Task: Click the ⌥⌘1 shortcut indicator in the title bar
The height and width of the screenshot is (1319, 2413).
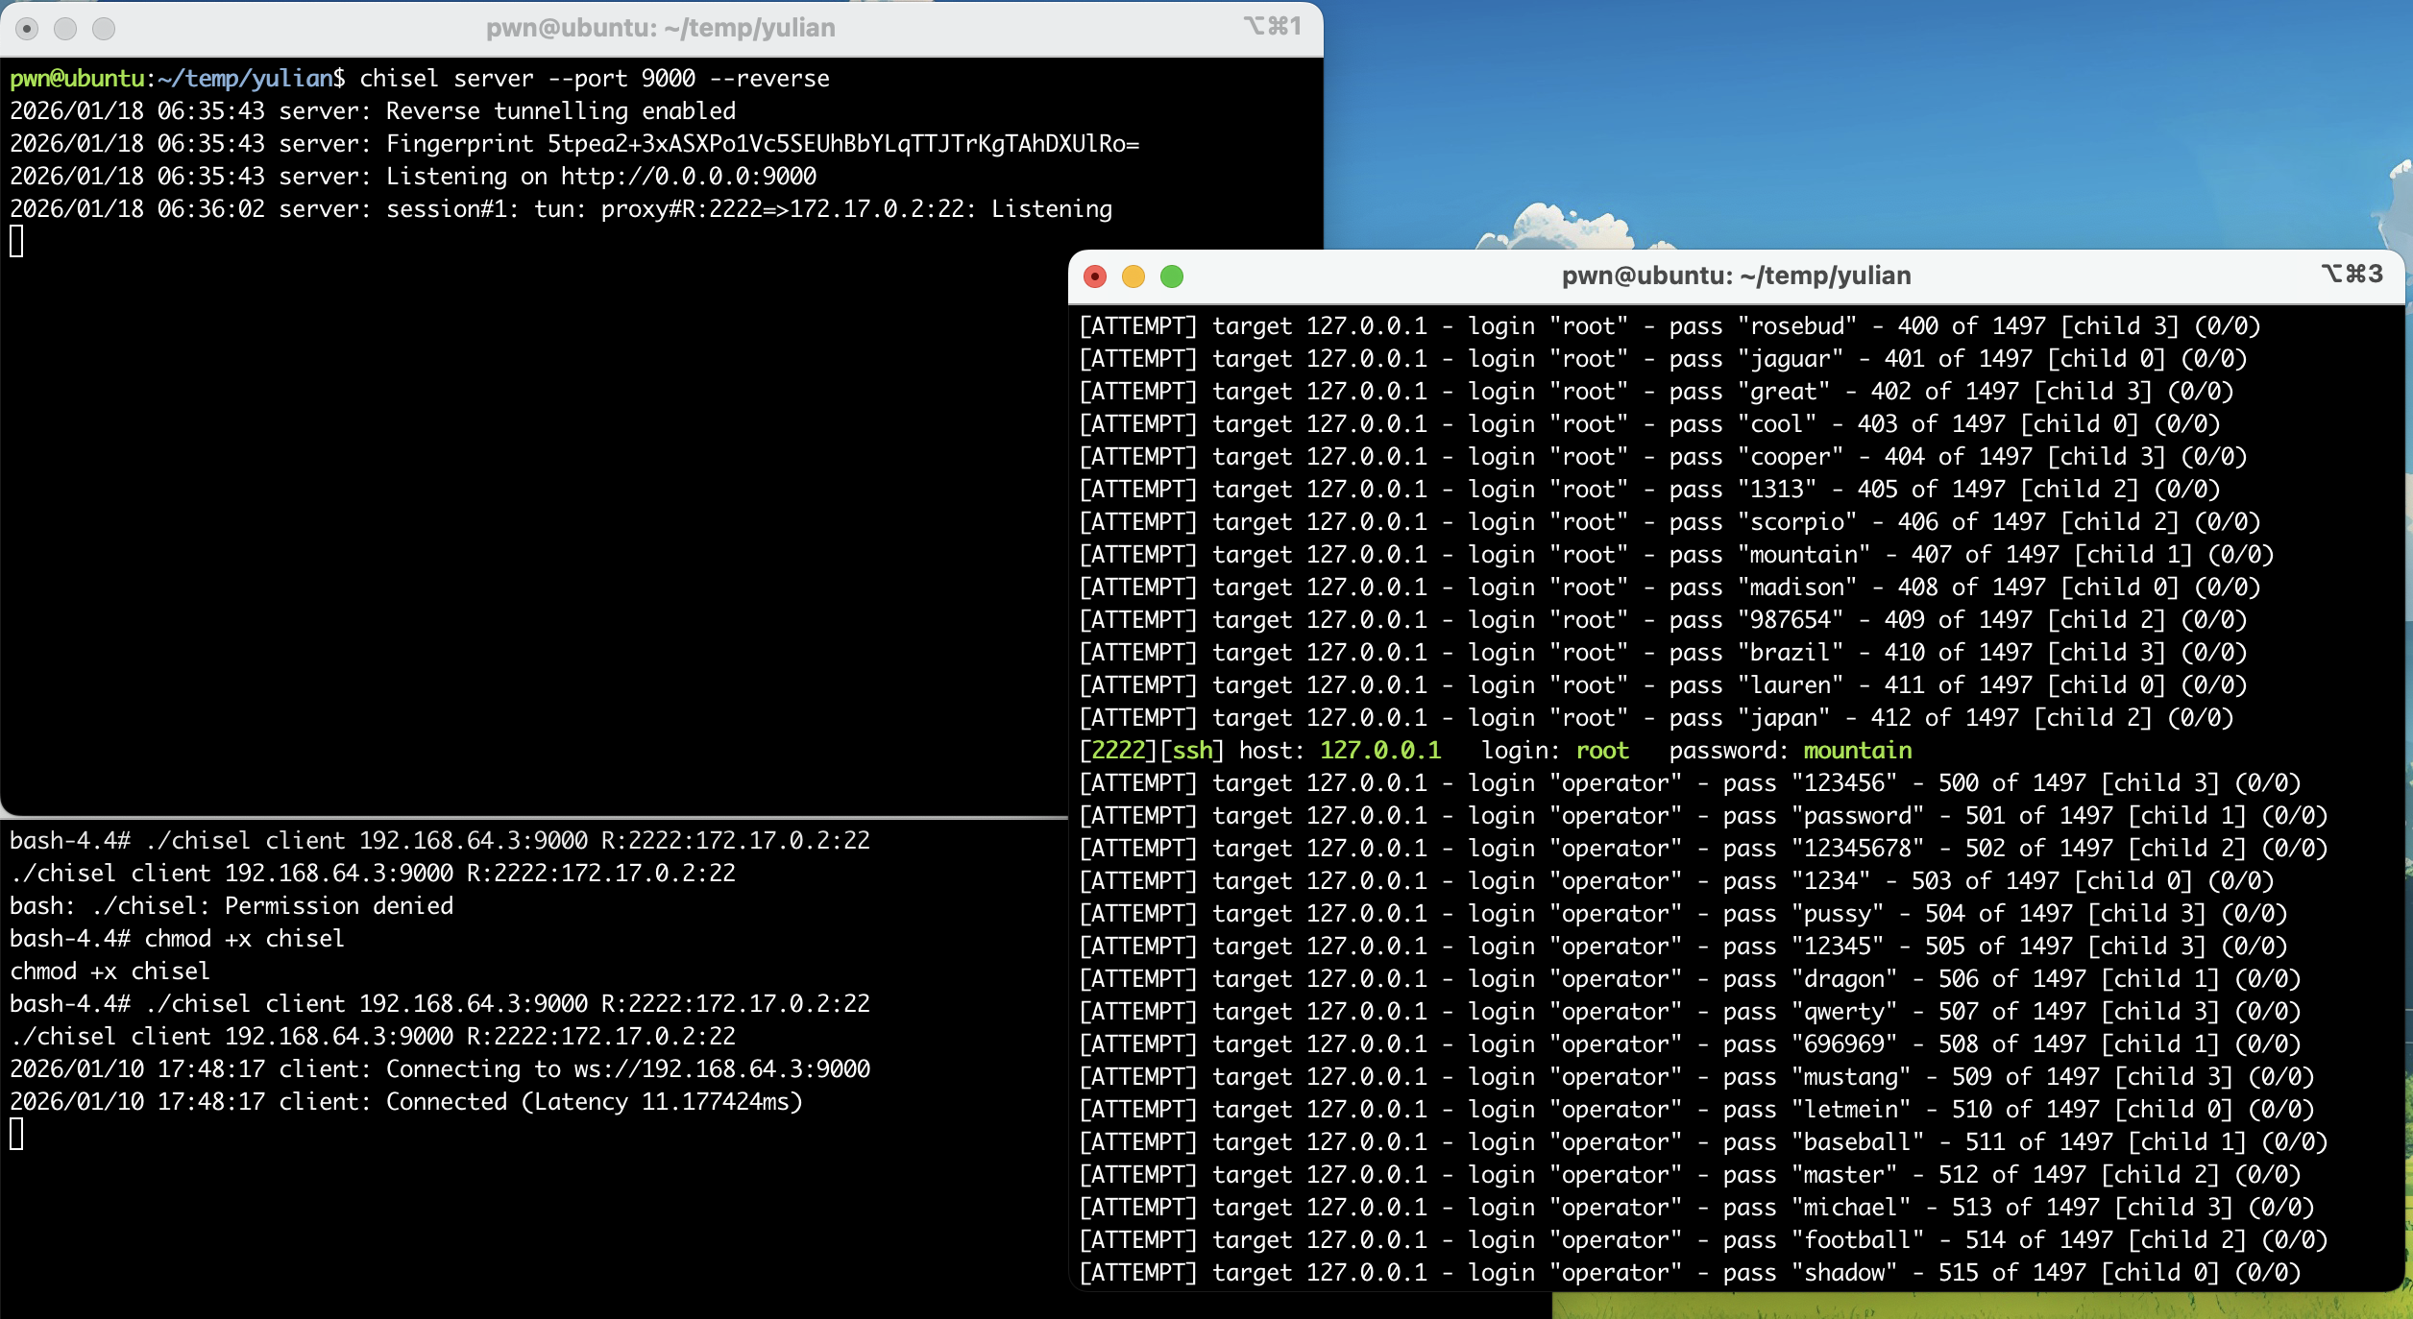Action: [1273, 27]
